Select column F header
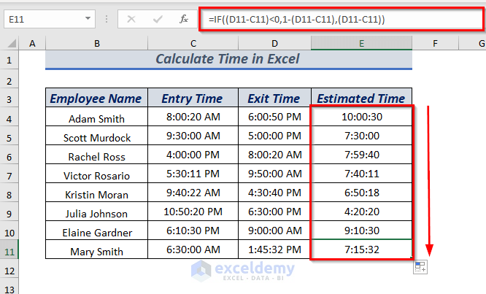 point(435,43)
